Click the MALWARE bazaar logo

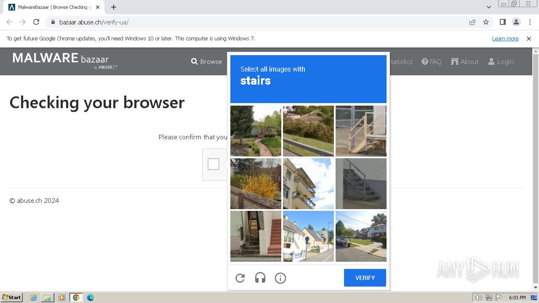(x=65, y=61)
